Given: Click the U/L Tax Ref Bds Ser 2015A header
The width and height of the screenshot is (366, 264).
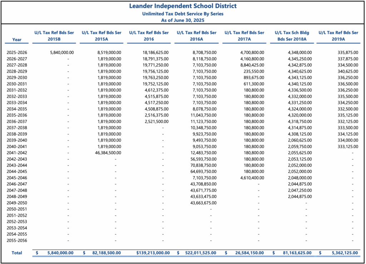Looking at the screenshot, I should [102, 36].
